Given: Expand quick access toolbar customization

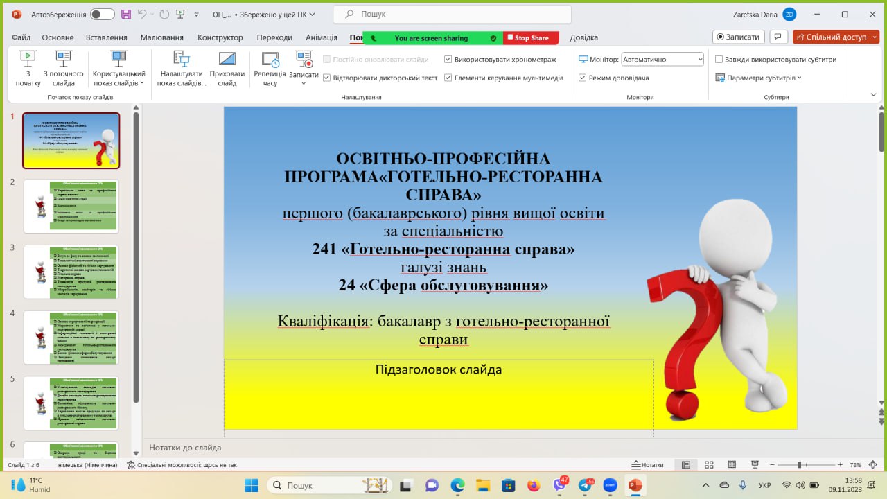Looking at the screenshot, I should (x=197, y=15).
